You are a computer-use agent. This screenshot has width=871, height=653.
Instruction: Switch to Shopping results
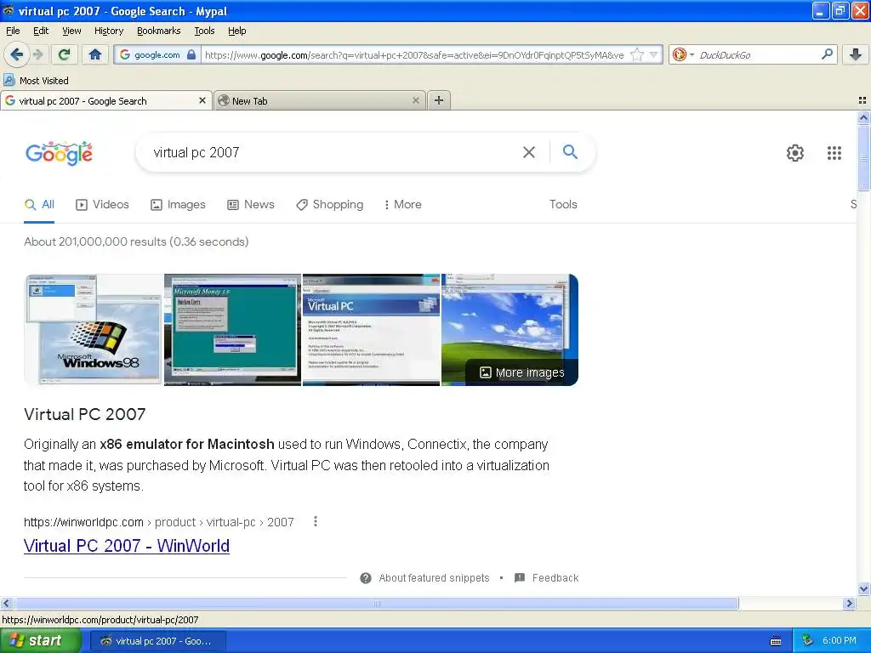[x=329, y=204]
